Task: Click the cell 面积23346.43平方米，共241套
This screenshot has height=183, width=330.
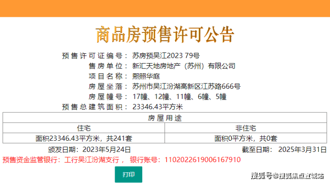Action: (84, 138)
